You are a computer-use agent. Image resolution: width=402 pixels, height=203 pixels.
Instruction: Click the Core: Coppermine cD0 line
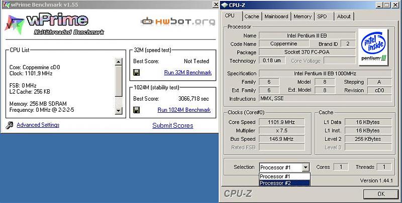pyautogui.click(x=35, y=67)
